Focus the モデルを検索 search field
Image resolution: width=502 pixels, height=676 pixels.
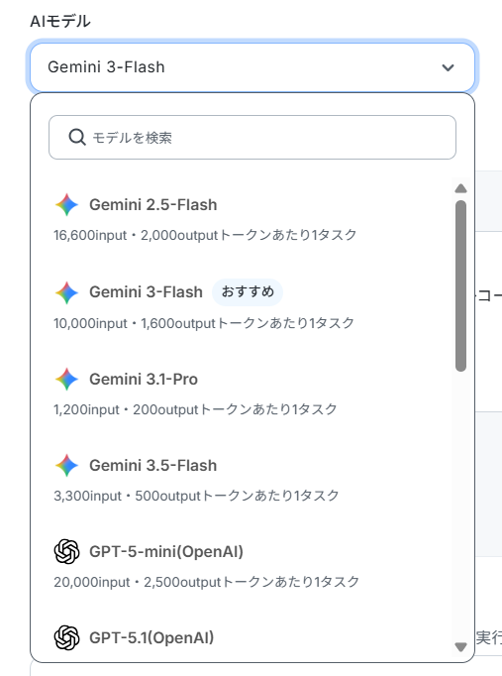[x=252, y=137]
